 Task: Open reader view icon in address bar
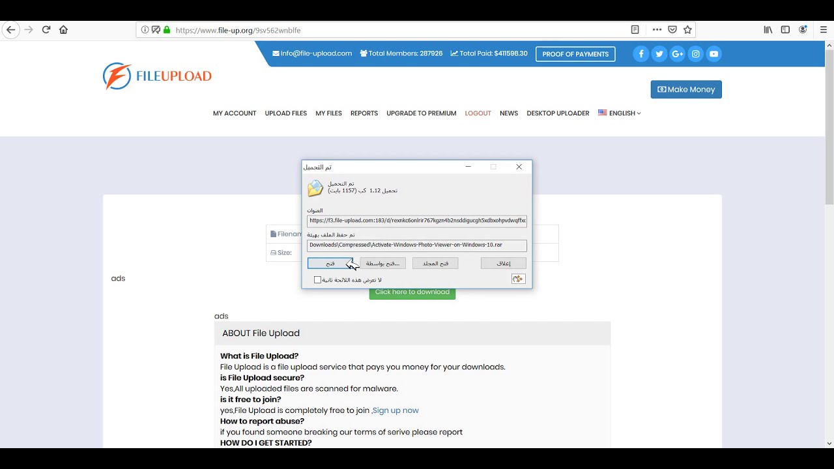click(x=635, y=29)
